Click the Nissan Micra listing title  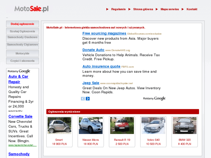(91, 140)
